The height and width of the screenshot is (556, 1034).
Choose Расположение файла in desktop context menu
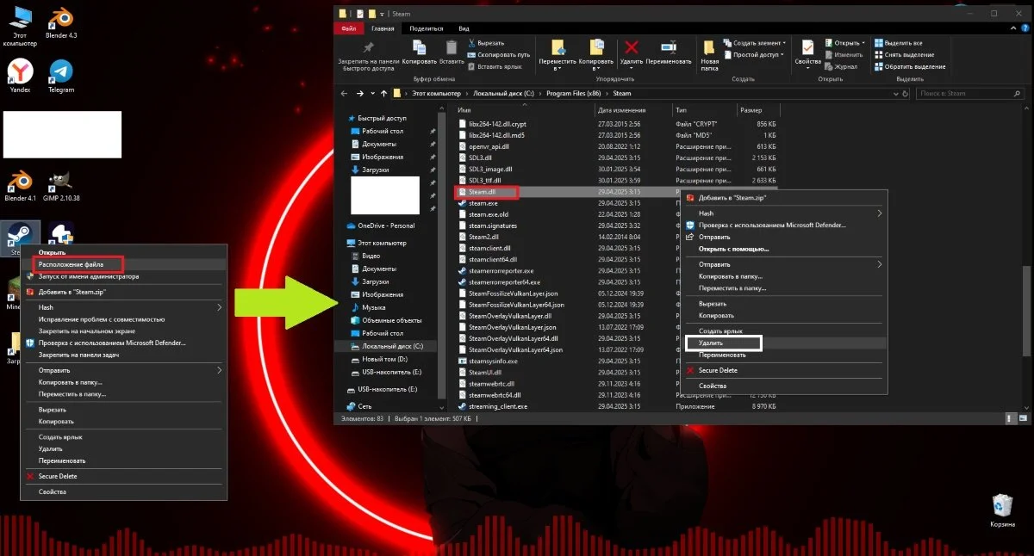point(123,264)
